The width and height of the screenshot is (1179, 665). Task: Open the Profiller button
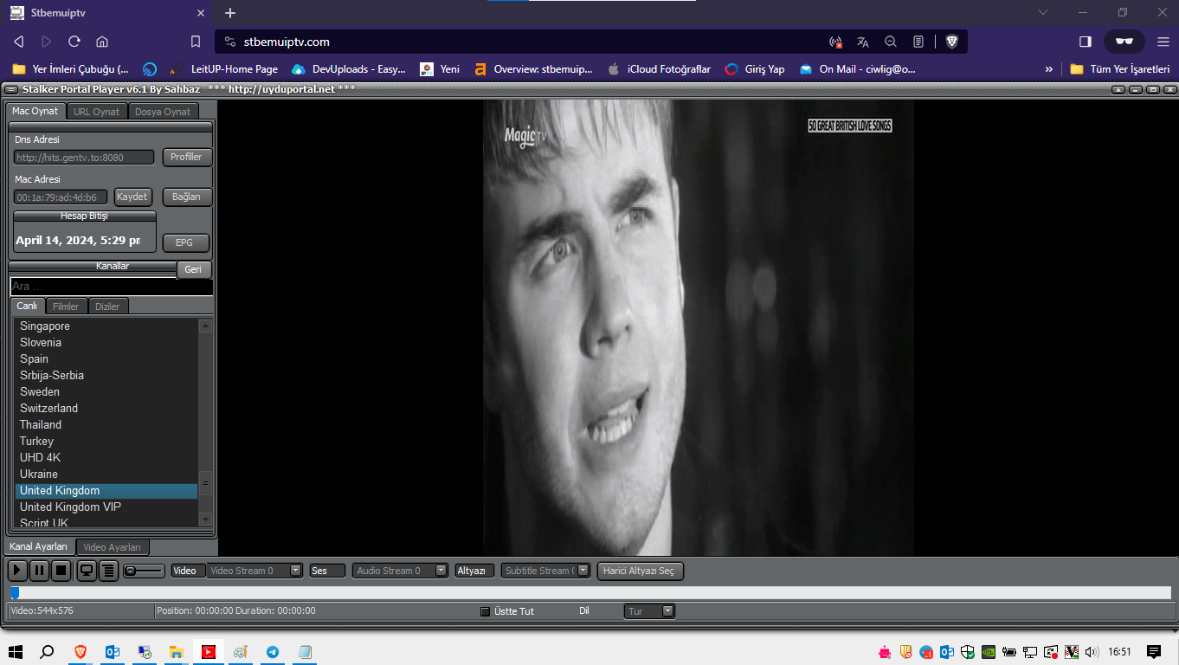(x=186, y=157)
